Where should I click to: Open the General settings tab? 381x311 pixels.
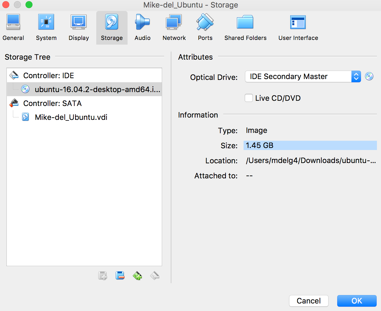point(13,28)
